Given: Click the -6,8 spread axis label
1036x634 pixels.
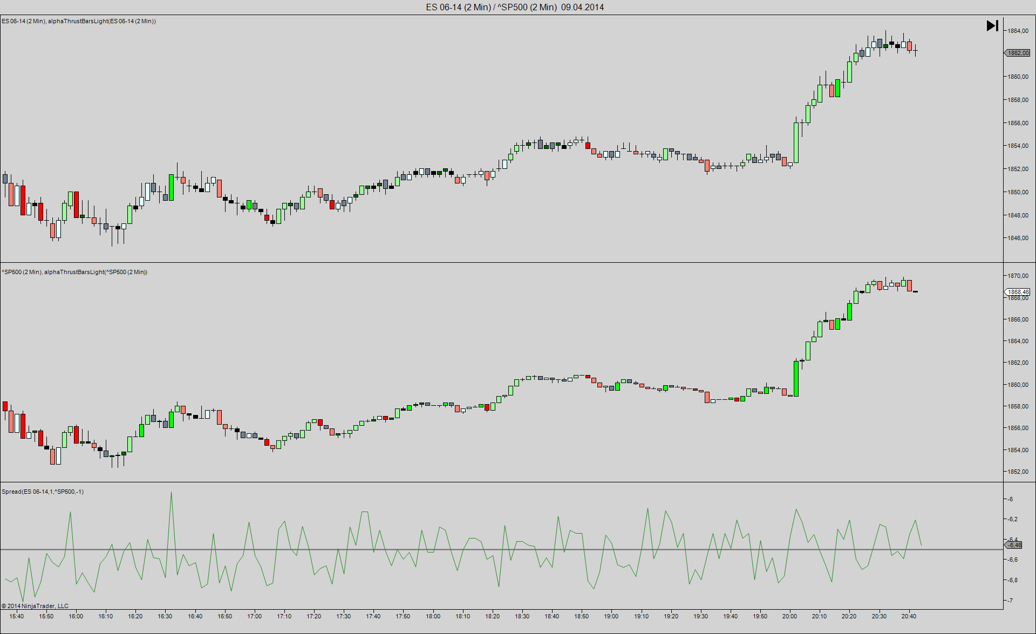Looking at the screenshot, I should tap(1012, 580).
